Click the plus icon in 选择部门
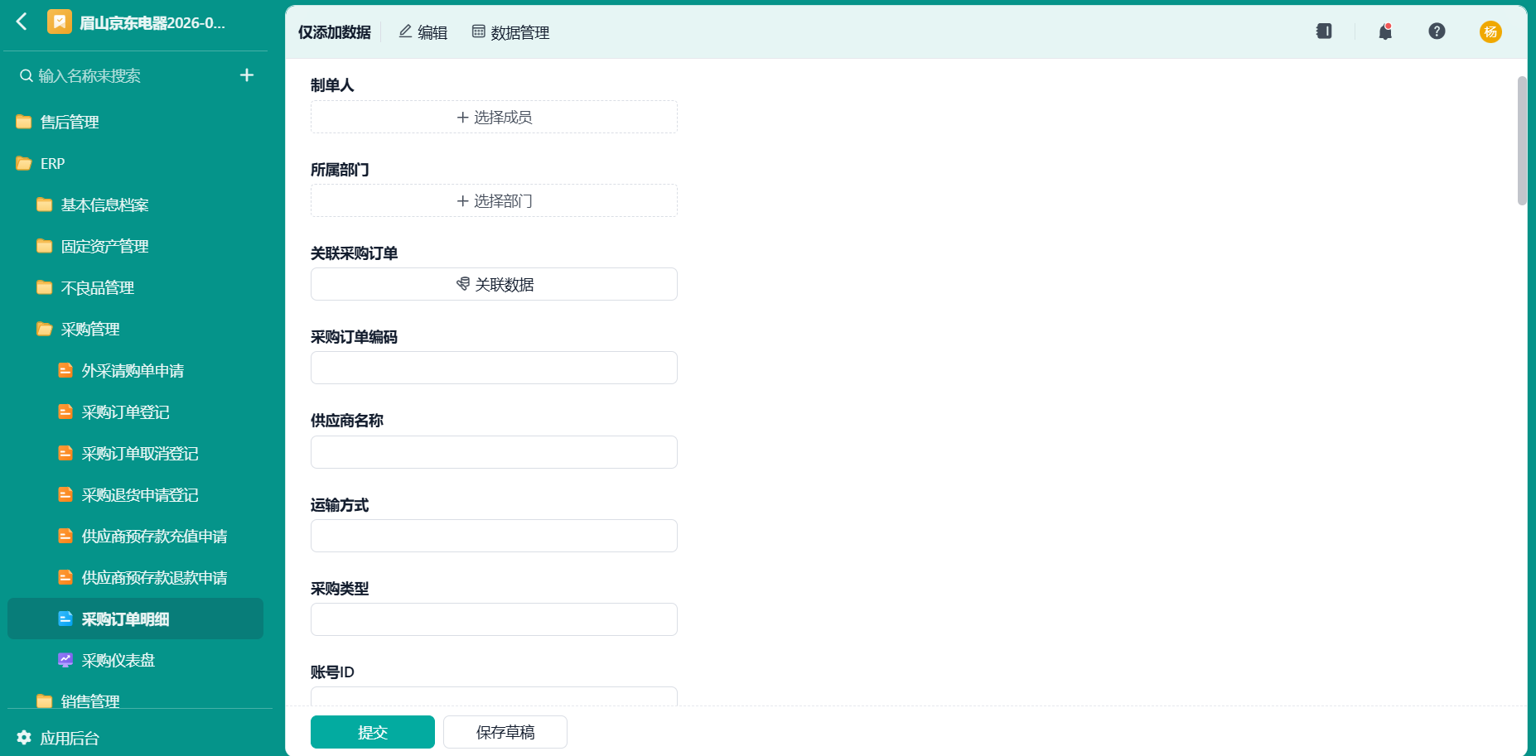This screenshot has width=1536, height=756. click(x=463, y=201)
